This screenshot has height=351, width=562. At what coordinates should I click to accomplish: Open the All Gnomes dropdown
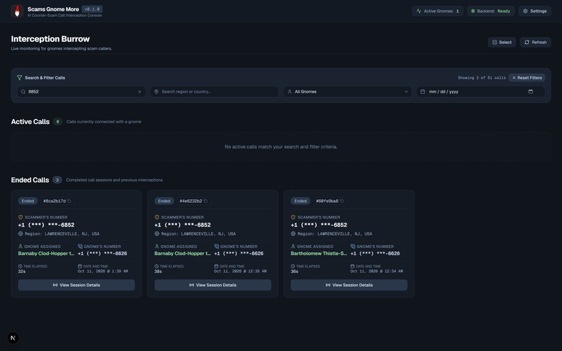point(347,92)
